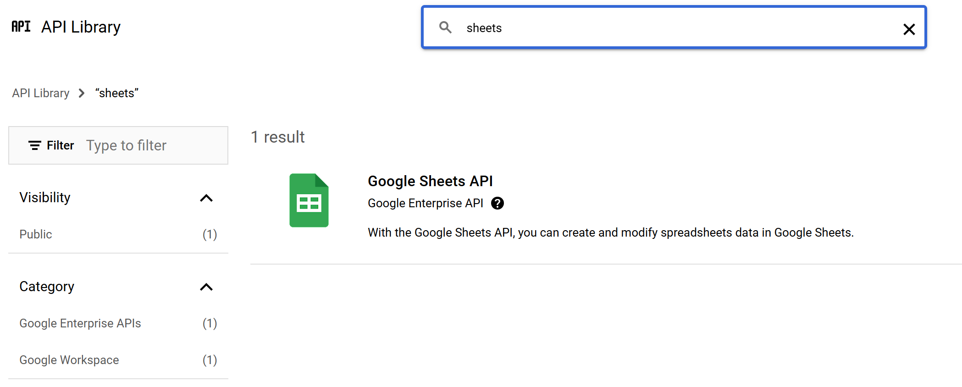Click the API Library page title
Viewport: 962px width, 387px height.
tap(81, 27)
